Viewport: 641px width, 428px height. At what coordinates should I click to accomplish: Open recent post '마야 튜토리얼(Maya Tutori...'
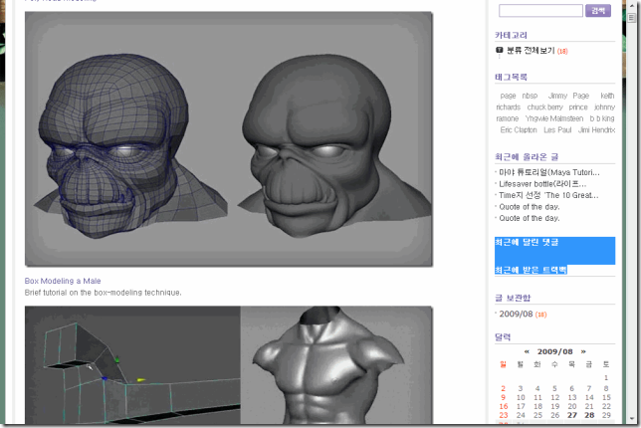click(x=549, y=172)
